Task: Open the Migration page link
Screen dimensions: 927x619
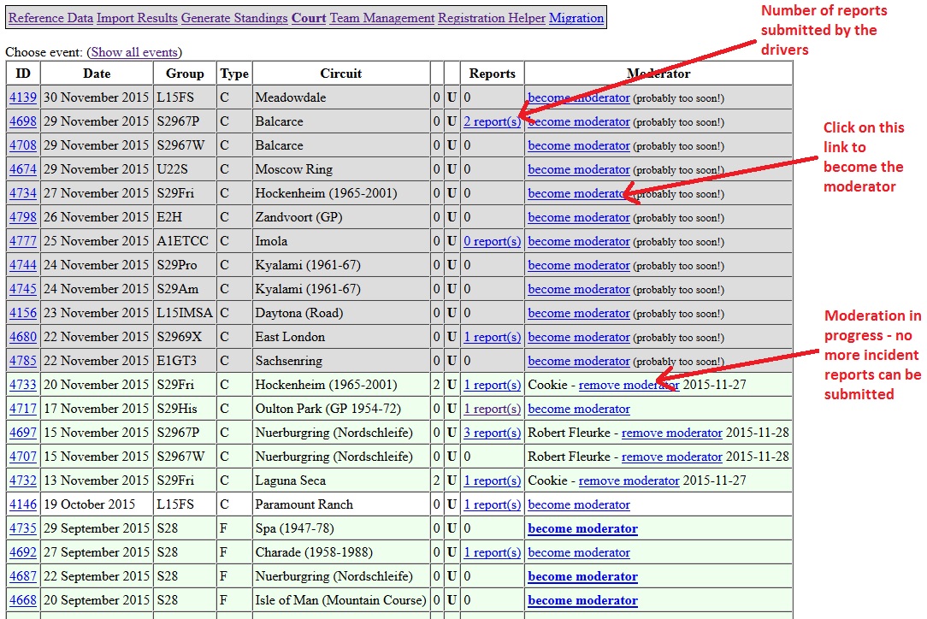Action: 576,18
